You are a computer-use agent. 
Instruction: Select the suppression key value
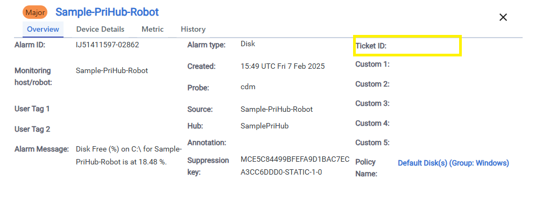[x=295, y=167]
